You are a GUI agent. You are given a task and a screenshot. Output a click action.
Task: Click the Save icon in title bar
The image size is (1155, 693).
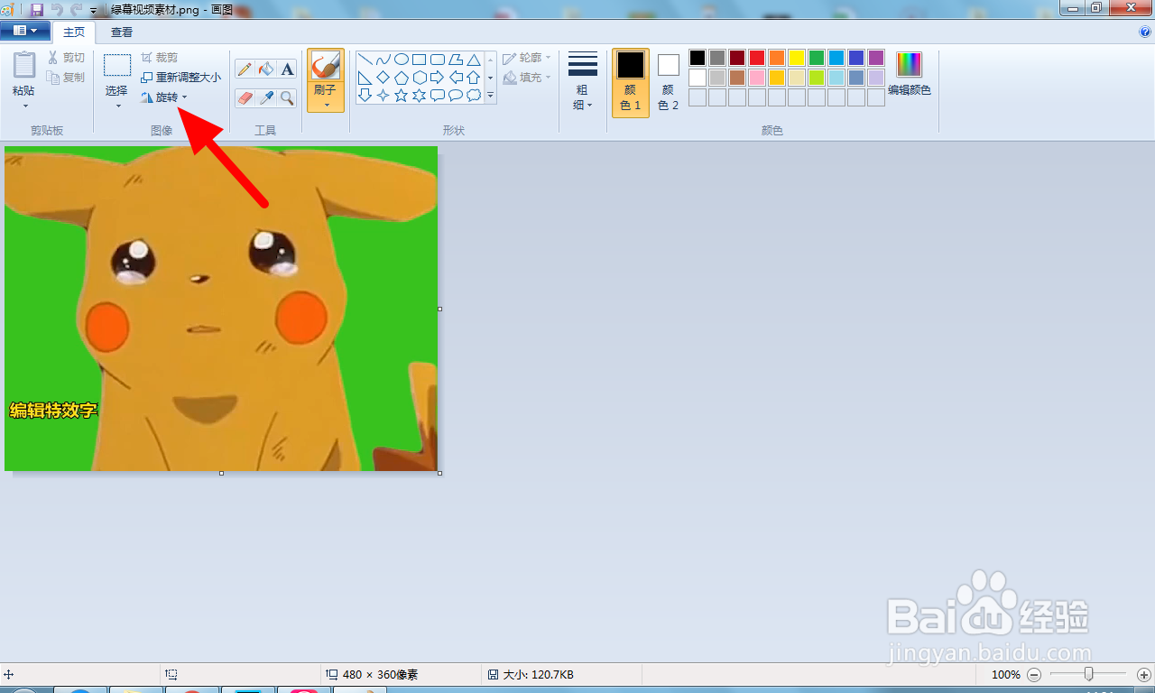pyautogui.click(x=37, y=9)
